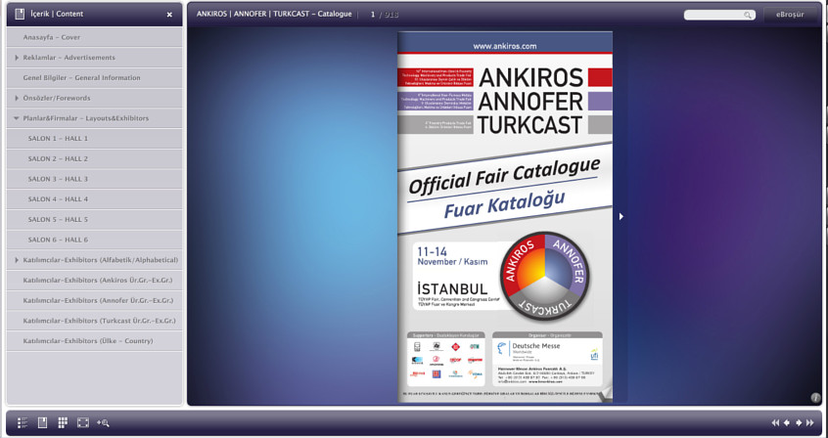Expand the Önsözler/Forewords section
Viewport: 828px width, 438px height.
tap(17, 98)
